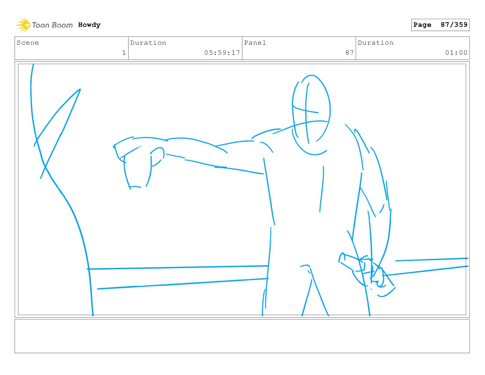The image size is (485, 375).
Task: Click the panel duration value '01:00'
Action: tap(456, 53)
